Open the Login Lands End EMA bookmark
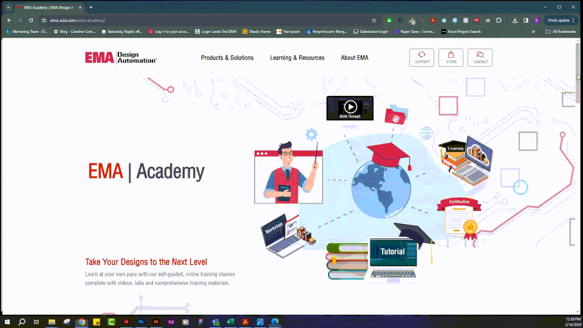Screen dimensions: 583x328 [x=216, y=32]
